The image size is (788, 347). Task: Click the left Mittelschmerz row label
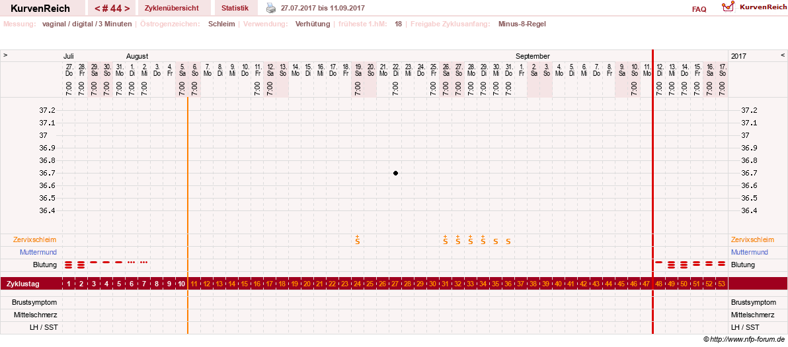(34, 315)
